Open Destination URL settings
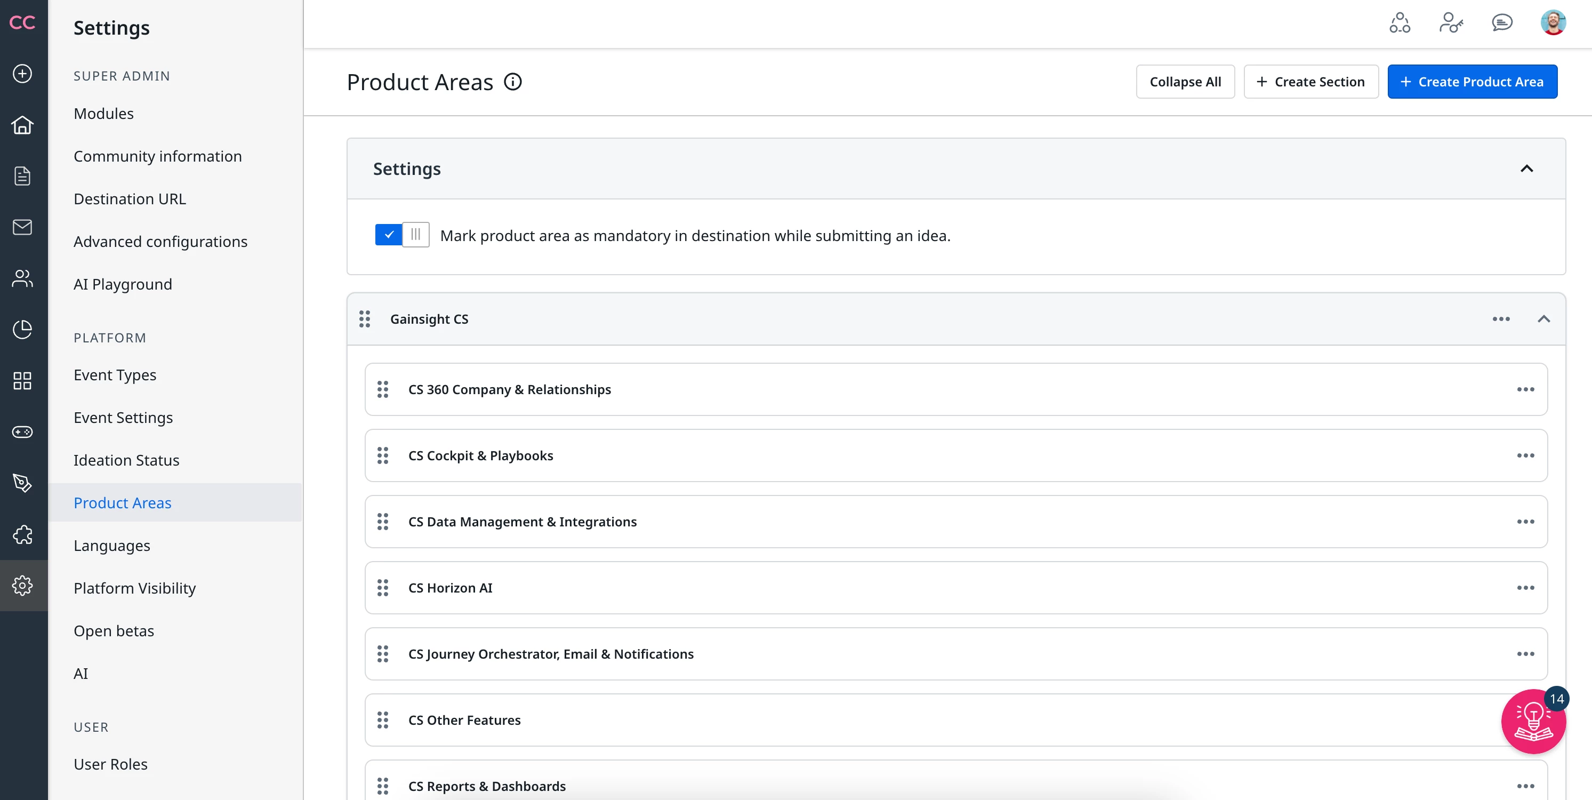The width and height of the screenshot is (1592, 800). (x=130, y=199)
